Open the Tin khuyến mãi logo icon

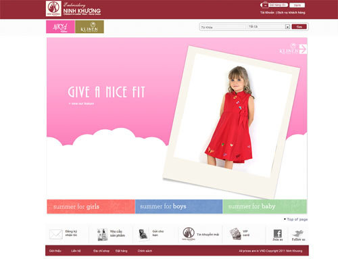(189, 234)
